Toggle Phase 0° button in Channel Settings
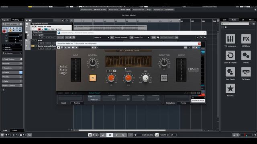 [94, 100]
